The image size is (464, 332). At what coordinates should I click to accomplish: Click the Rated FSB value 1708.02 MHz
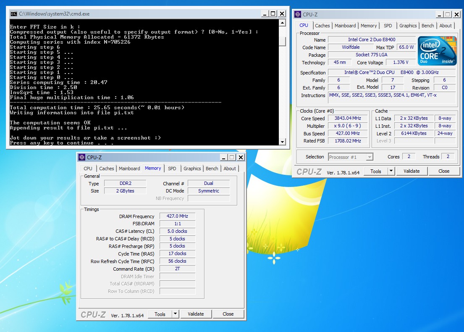pos(348,141)
